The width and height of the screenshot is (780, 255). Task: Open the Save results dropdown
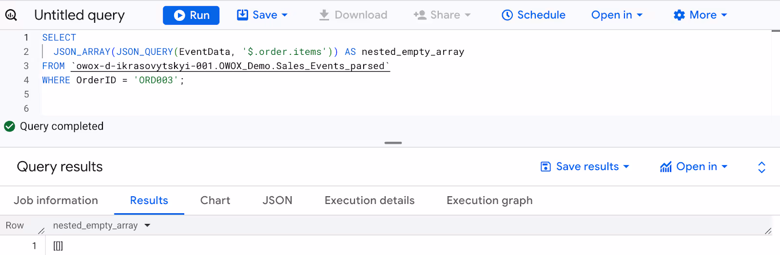coord(585,167)
